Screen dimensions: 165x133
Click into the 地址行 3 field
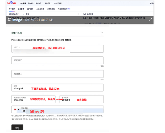pos(57,74)
